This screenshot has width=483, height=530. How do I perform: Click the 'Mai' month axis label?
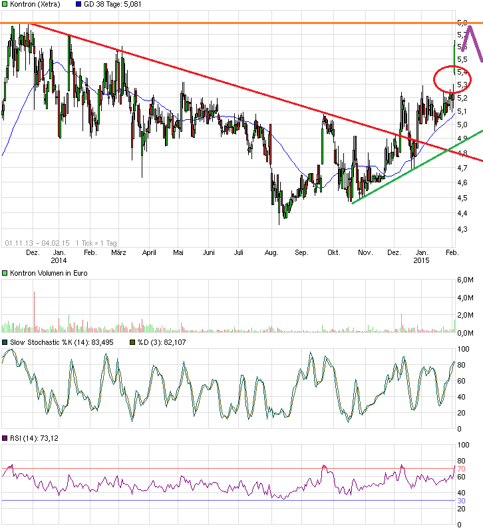tap(178, 252)
